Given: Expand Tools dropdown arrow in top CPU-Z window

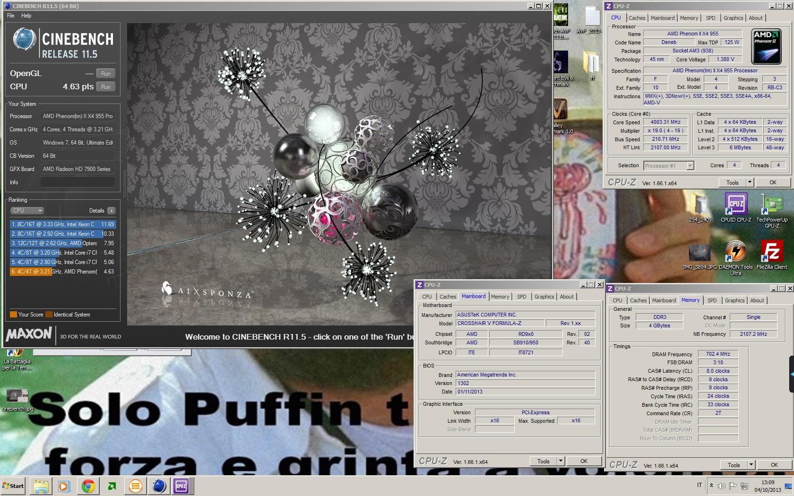Looking at the screenshot, I should coord(750,182).
